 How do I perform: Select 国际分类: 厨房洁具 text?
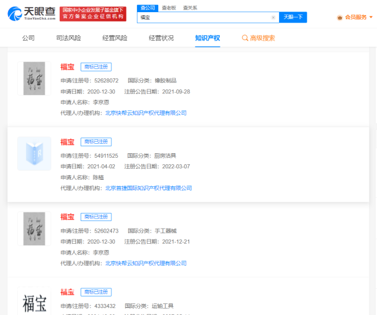[x=152, y=156]
